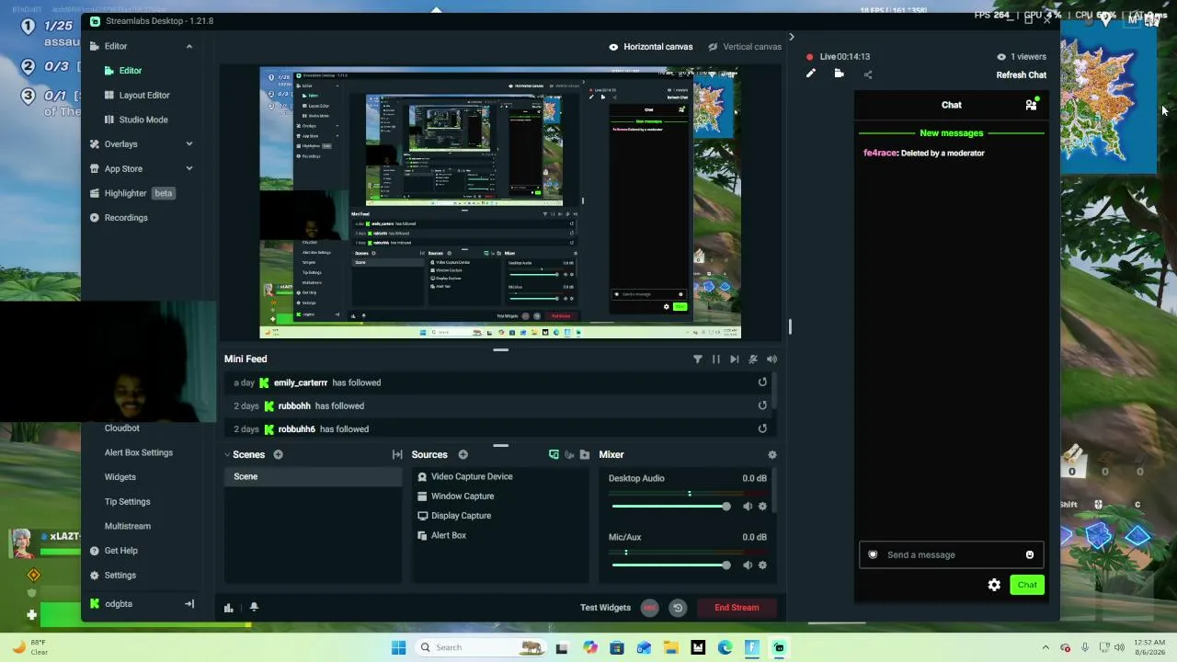This screenshot has width=1177, height=662.
Task: Replay emily_carterrr follow alert
Action: pos(762,382)
